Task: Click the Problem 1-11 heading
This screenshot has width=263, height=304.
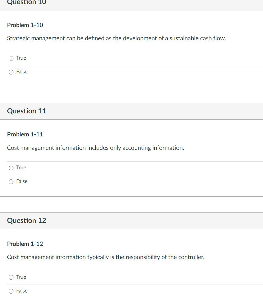Action: pos(25,134)
